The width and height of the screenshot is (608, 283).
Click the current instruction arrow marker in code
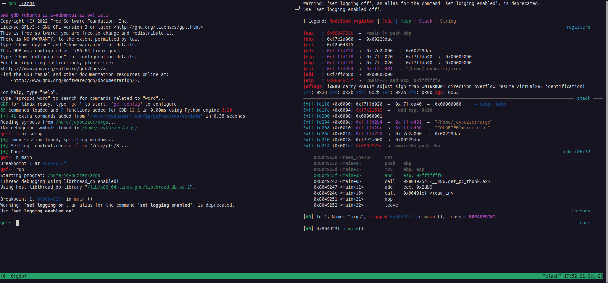coord(307,175)
